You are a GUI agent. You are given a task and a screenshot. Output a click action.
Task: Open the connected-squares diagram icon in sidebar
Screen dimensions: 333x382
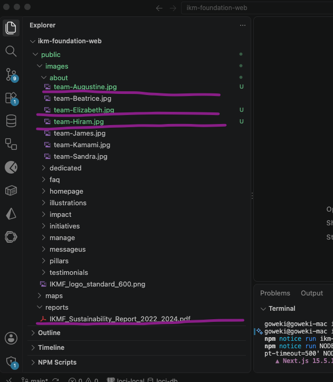(x=11, y=144)
